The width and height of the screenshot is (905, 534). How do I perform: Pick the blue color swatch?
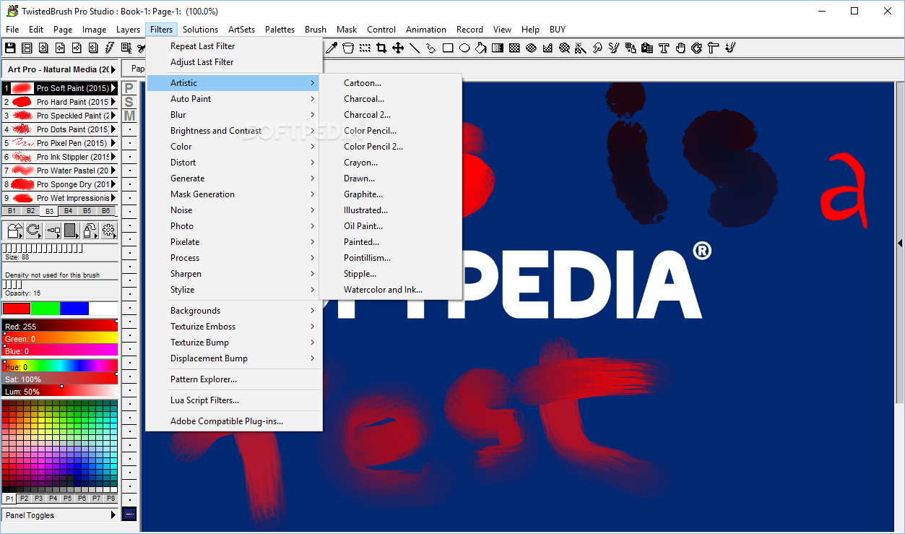74,309
